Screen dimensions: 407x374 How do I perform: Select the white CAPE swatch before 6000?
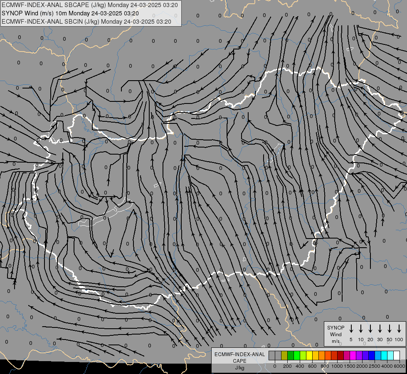(396, 355)
